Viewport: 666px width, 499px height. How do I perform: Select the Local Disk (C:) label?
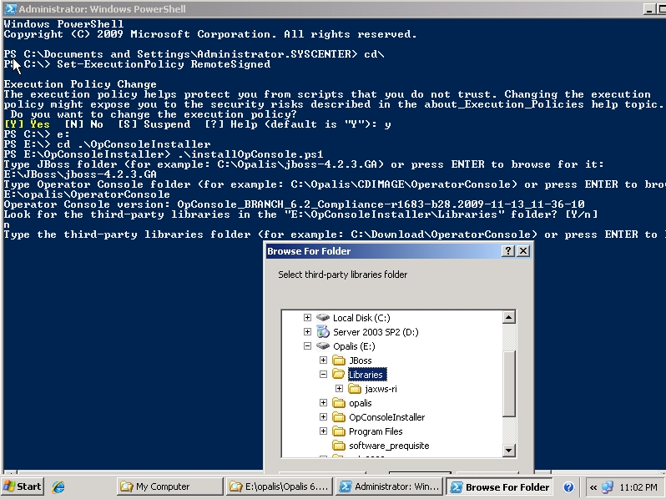[x=361, y=318]
